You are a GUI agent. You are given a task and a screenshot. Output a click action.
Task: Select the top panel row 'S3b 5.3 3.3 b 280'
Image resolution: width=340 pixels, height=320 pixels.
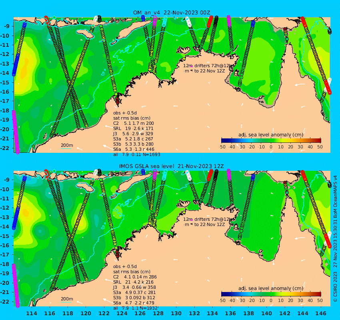point(133,144)
